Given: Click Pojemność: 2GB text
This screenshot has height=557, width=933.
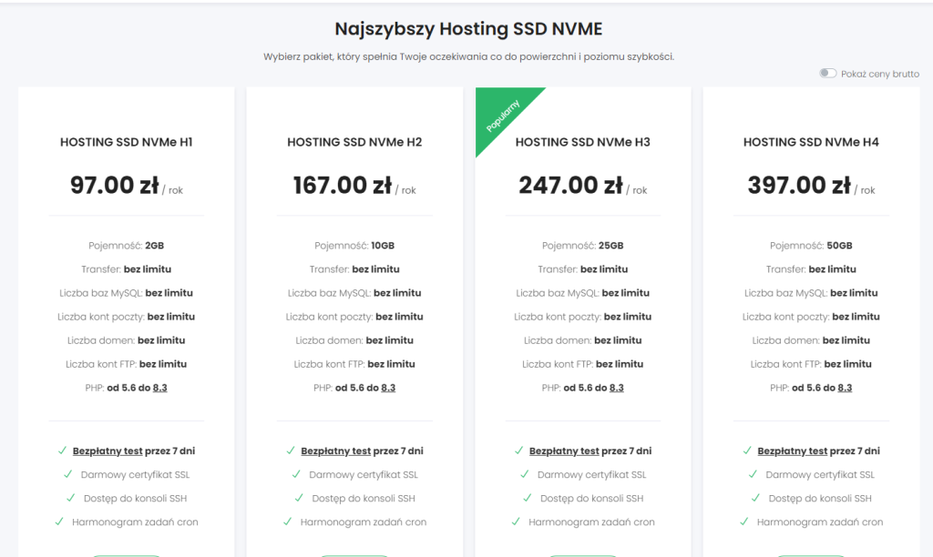Looking at the screenshot, I should point(126,246).
